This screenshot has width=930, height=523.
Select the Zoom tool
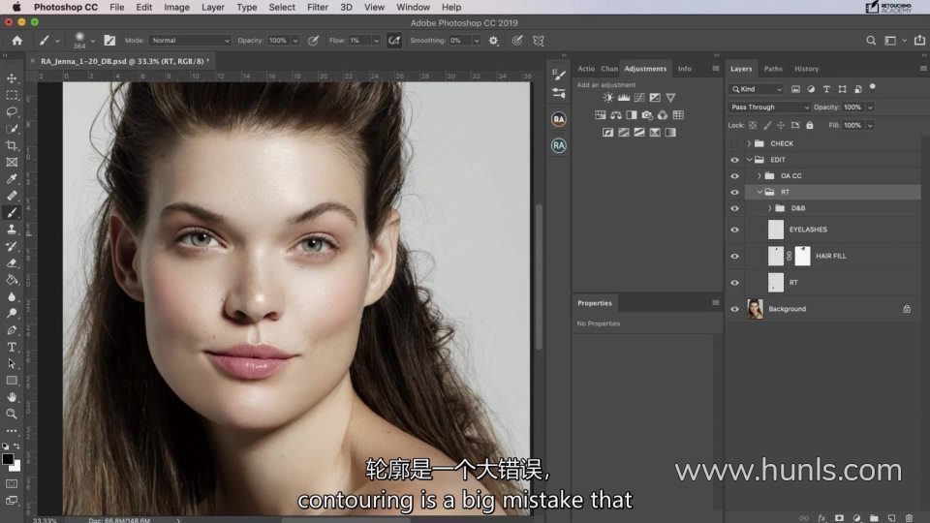click(x=12, y=414)
